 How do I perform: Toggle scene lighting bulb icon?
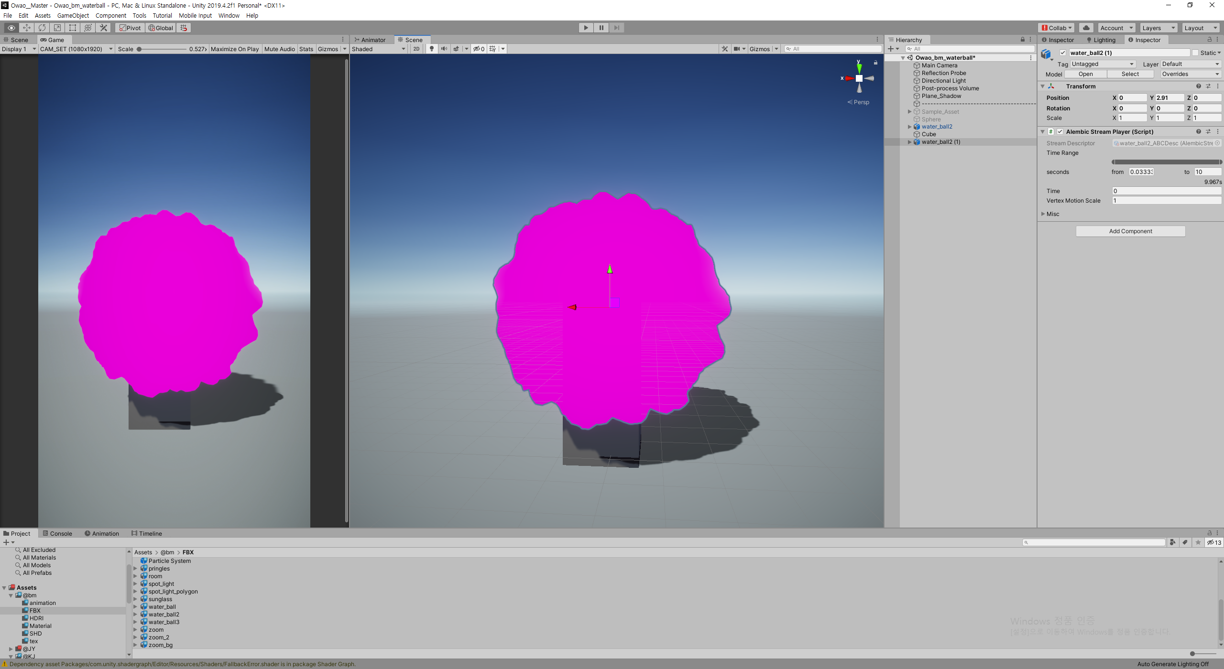[x=432, y=49]
